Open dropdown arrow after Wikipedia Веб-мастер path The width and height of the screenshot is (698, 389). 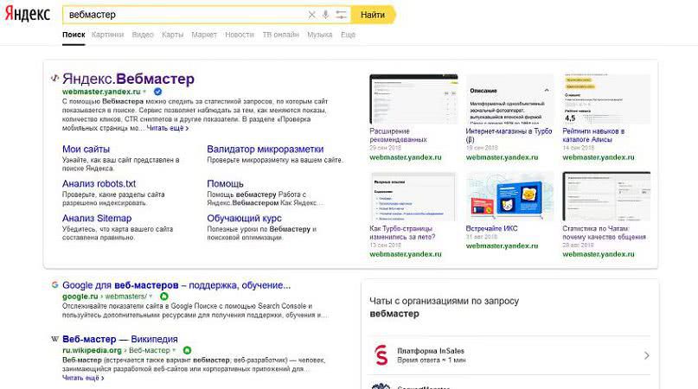point(174,350)
